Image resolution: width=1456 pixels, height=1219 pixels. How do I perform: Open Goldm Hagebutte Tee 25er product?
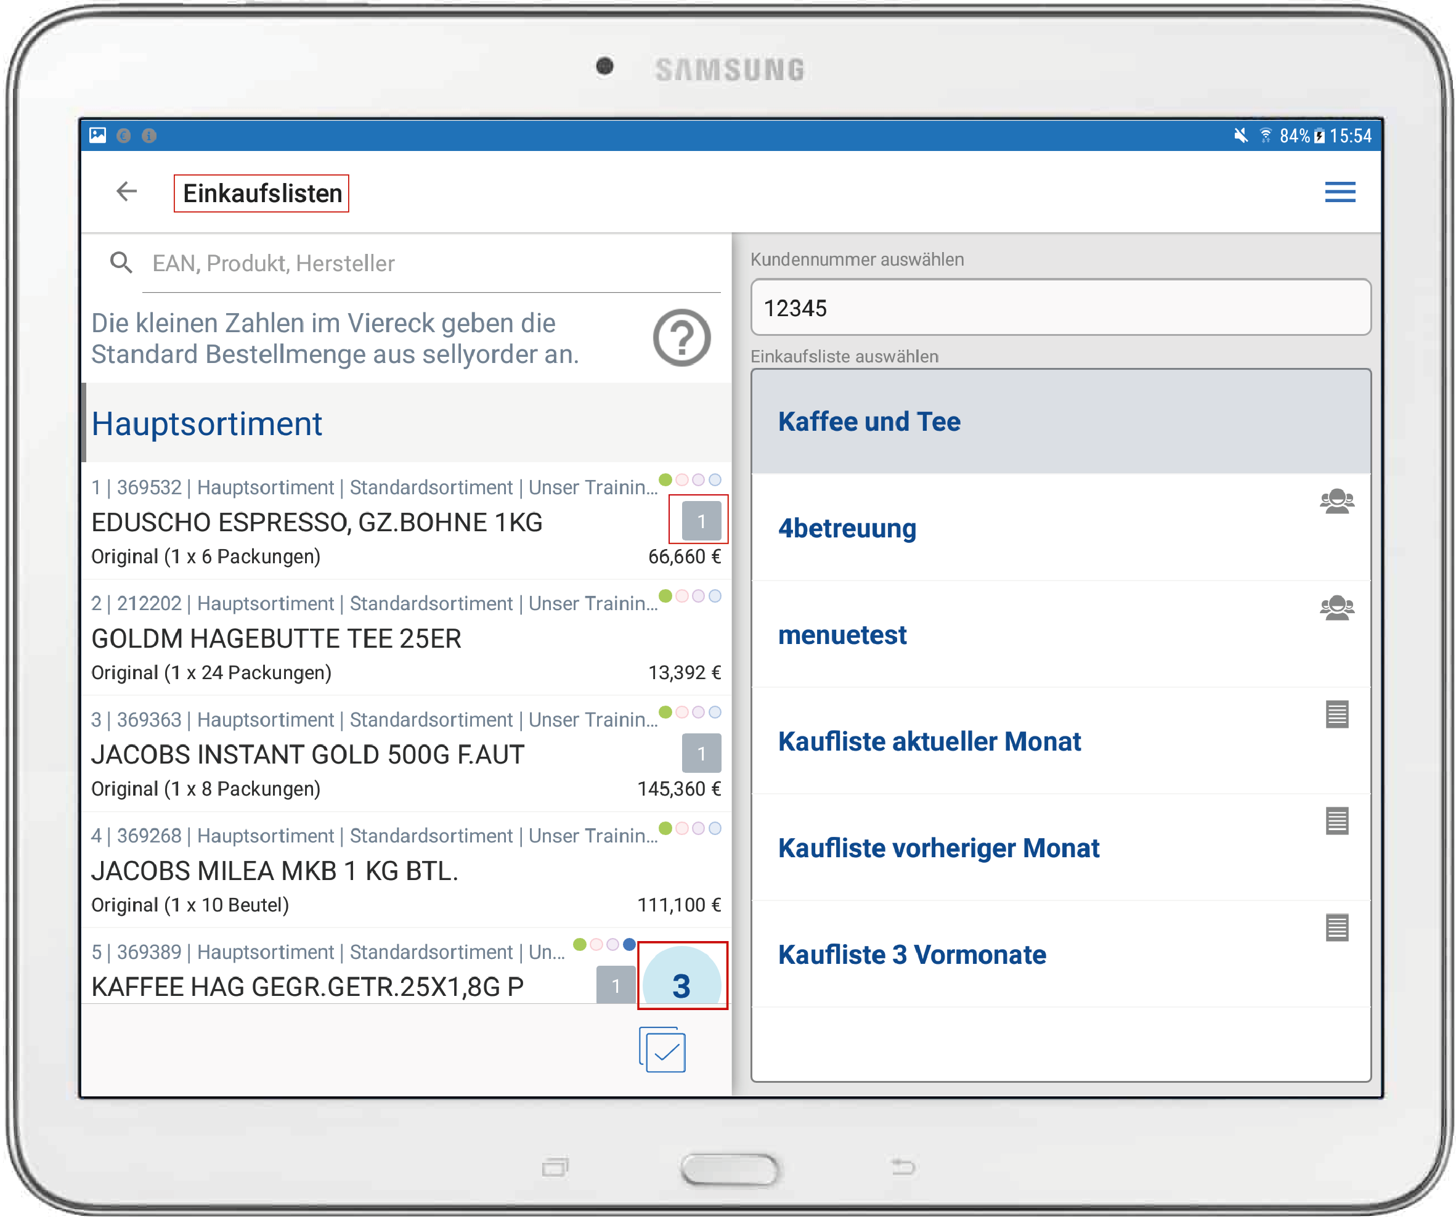(x=277, y=638)
